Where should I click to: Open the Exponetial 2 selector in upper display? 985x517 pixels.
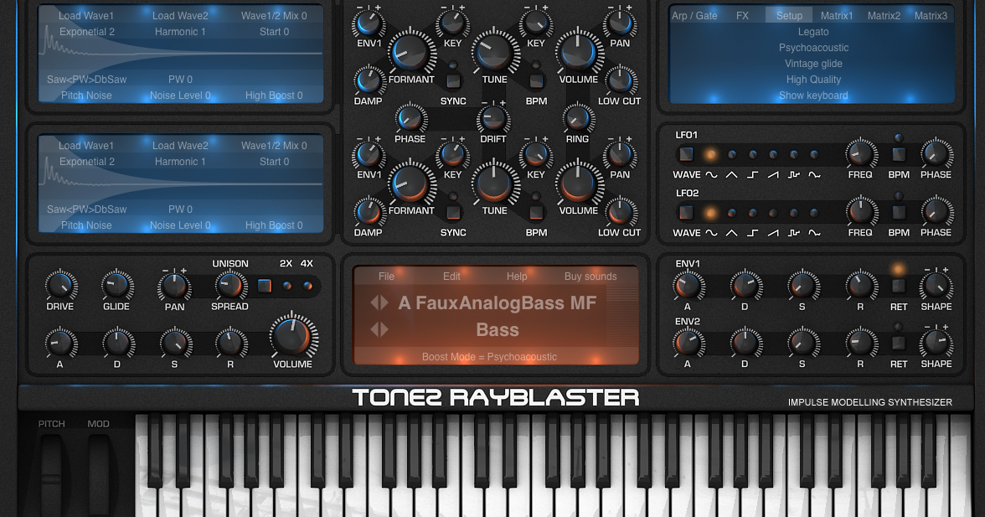(x=87, y=31)
